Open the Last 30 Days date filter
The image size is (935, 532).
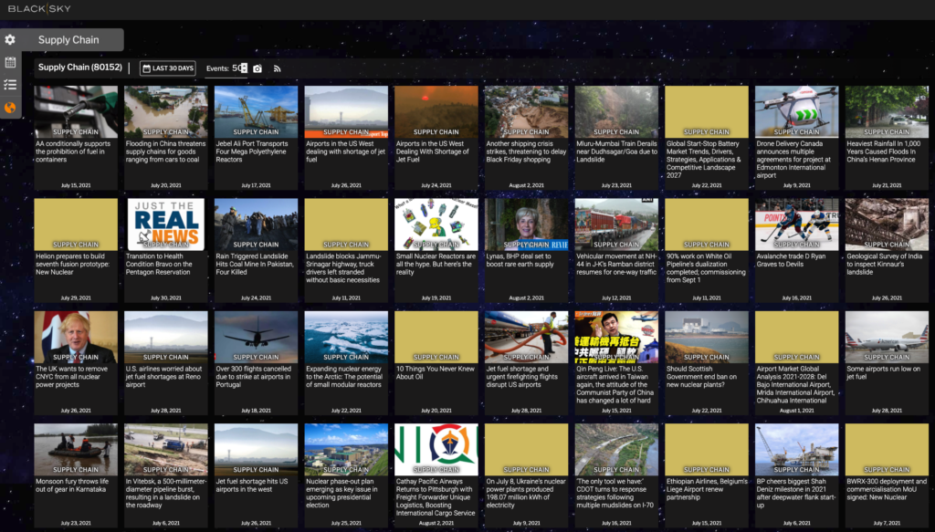(x=167, y=68)
